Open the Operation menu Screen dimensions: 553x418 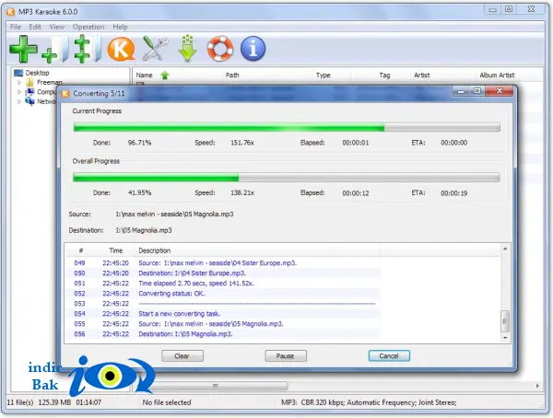[x=88, y=27]
